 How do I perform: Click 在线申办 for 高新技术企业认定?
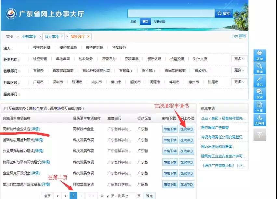coord(187,129)
